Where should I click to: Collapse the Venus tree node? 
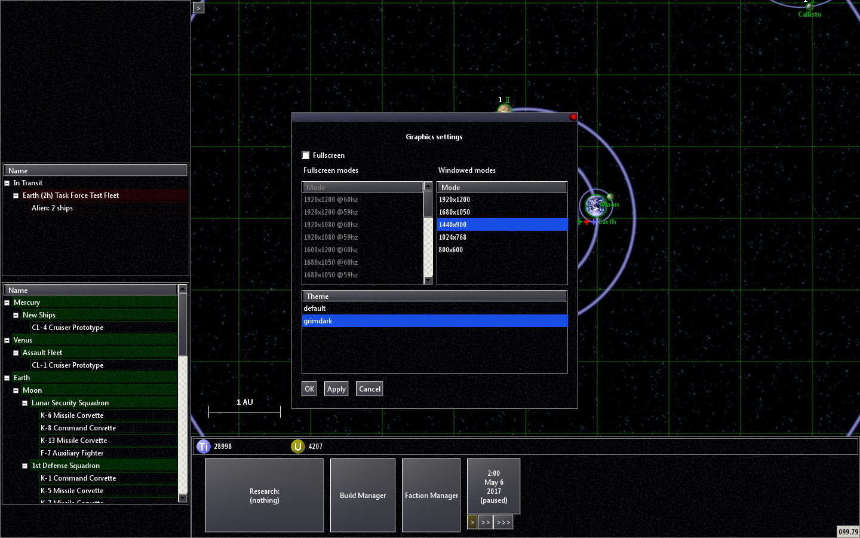pos(7,341)
